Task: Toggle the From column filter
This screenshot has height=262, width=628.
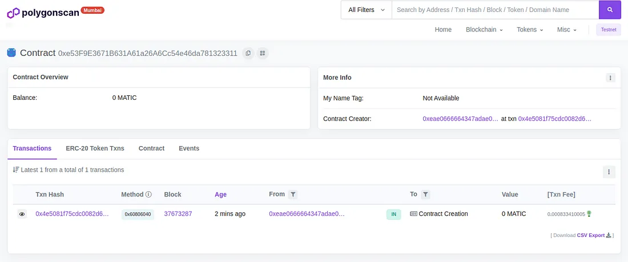Action: pyautogui.click(x=293, y=194)
